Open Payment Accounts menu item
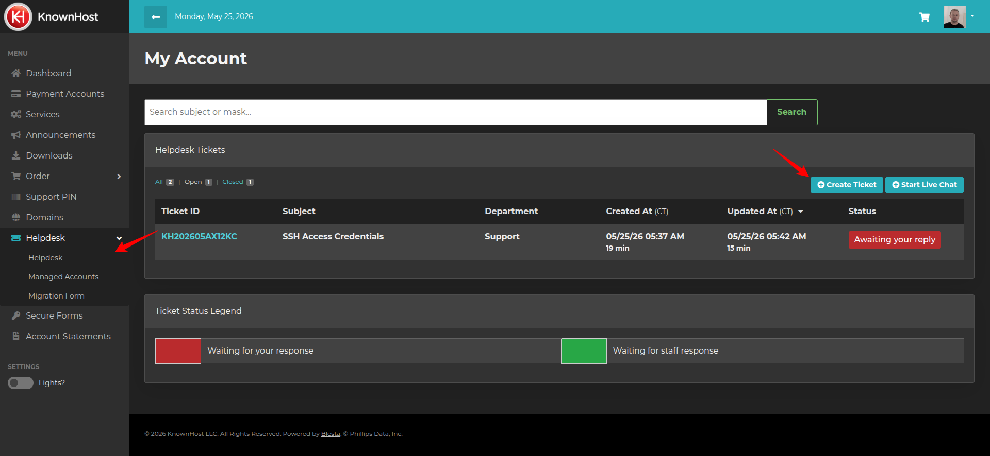 coord(65,94)
